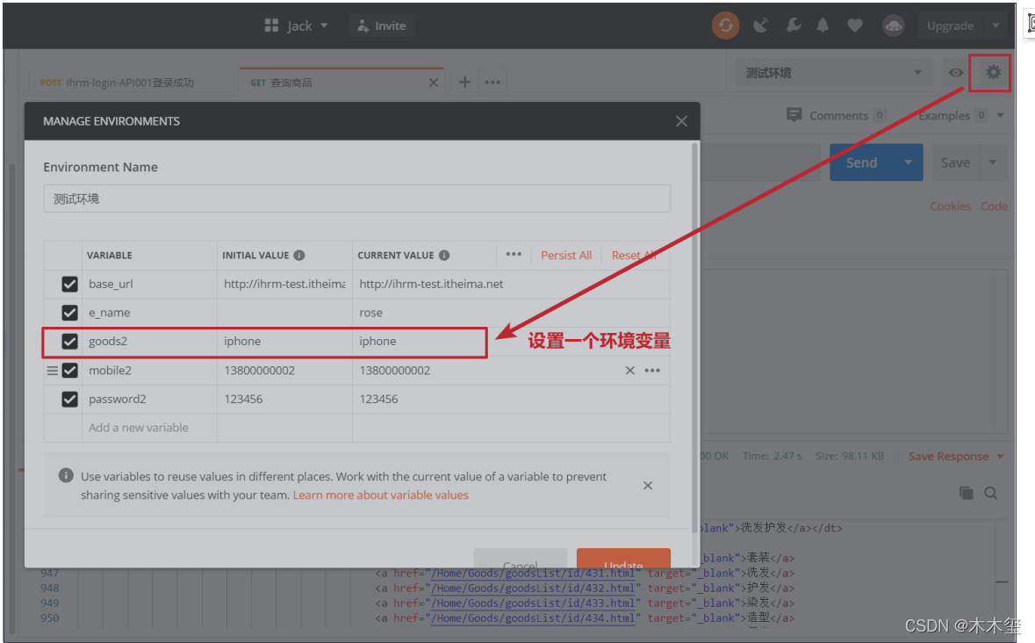This screenshot has height=643, width=1035.
Task: Grab the mobile2 row reorder handle
Action: tap(52, 371)
